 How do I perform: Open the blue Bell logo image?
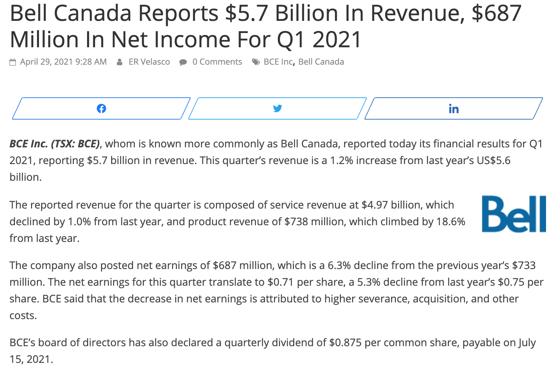(514, 214)
